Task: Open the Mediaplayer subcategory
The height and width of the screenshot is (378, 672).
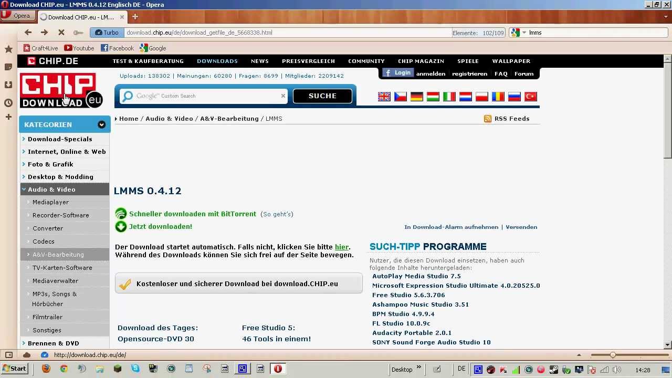Action: [50, 202]
